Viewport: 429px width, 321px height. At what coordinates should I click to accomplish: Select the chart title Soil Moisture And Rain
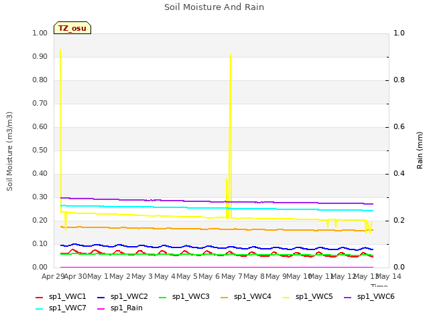click(x=214, y=7)
